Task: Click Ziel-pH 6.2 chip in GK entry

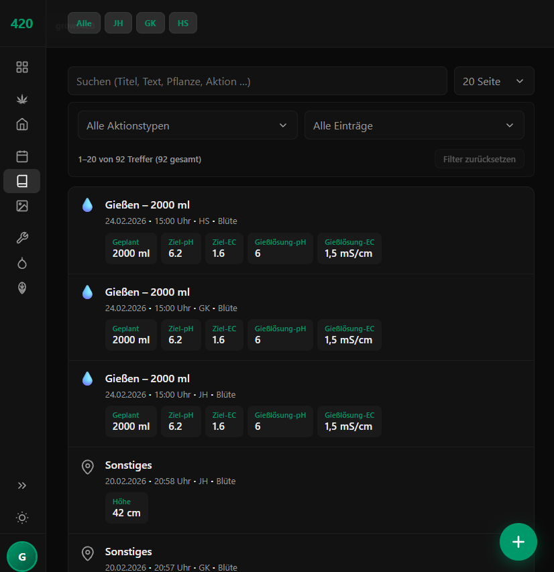Action: point(181,335)
